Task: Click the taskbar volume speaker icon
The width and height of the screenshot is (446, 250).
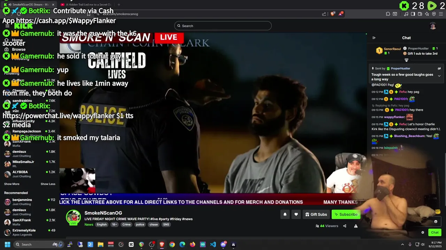Action: coord(423,244)
